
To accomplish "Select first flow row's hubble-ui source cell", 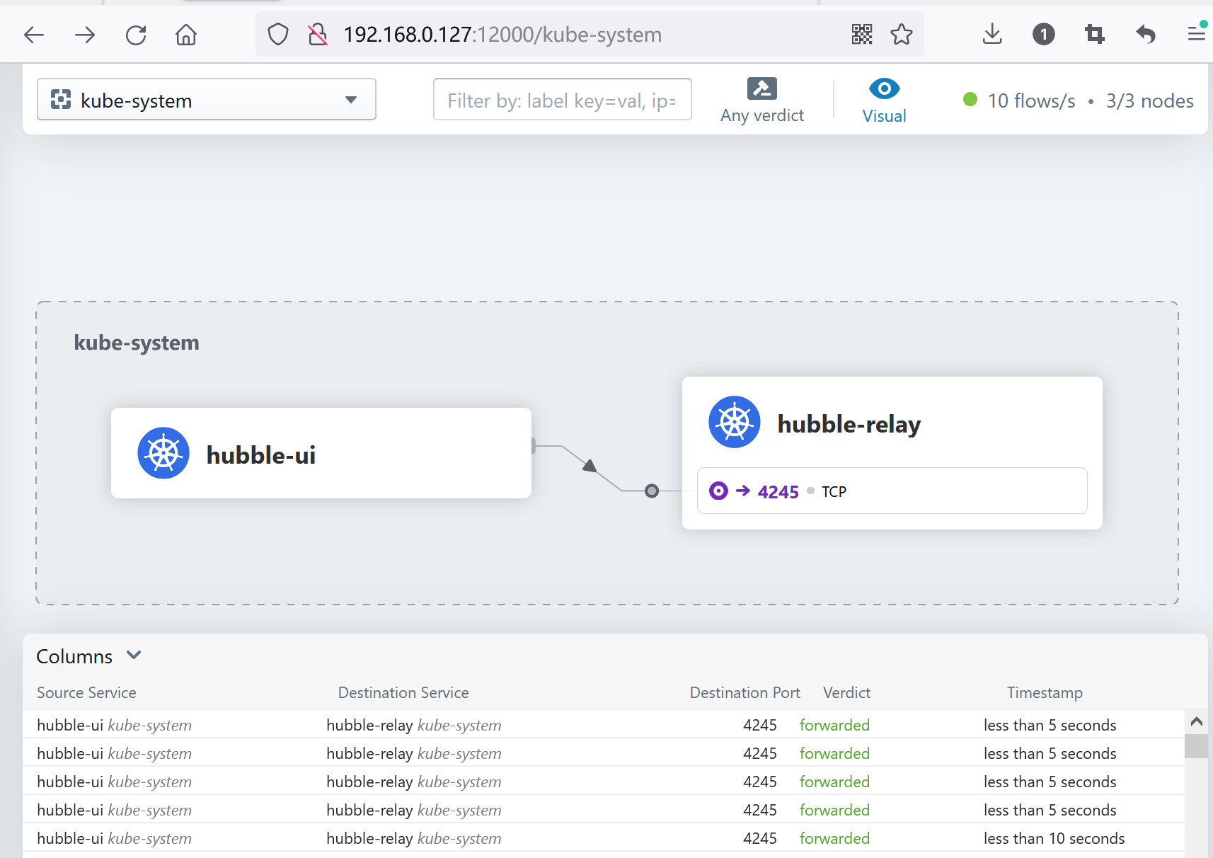I will [114, 725].
